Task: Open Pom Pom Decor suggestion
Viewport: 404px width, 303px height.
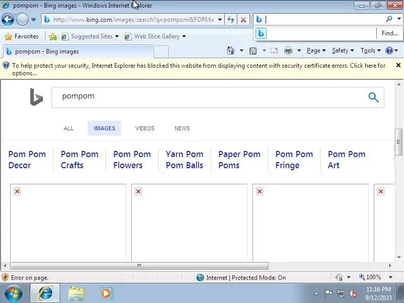Action: coord(27,160)
